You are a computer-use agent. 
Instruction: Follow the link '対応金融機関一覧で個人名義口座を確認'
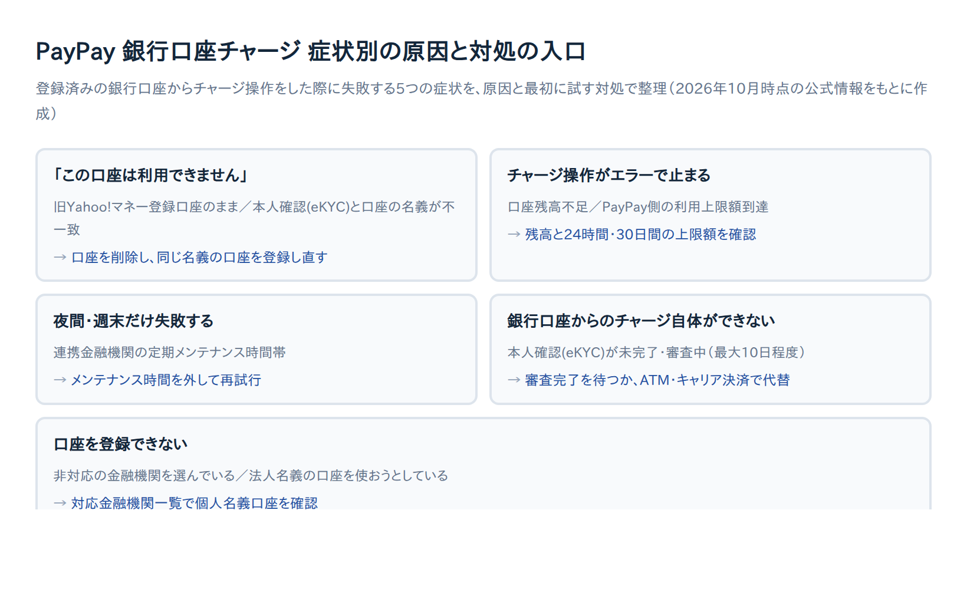click(x=195, y=503)
